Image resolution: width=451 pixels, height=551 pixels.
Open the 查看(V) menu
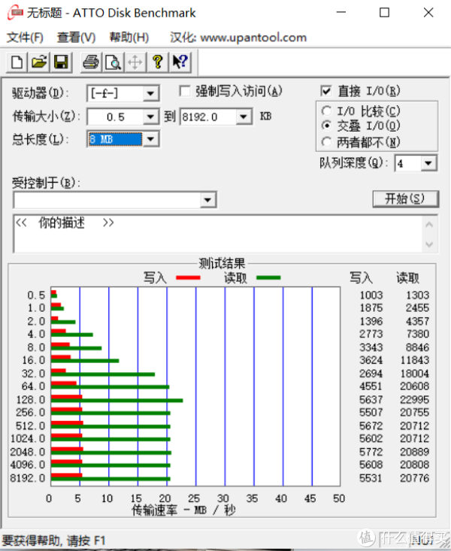[x=76, y=38]
